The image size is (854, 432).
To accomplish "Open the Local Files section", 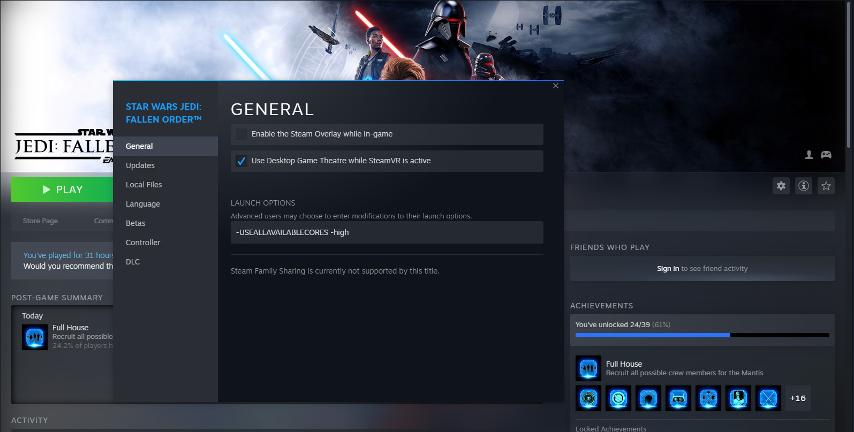I will [x=165, y=185].
